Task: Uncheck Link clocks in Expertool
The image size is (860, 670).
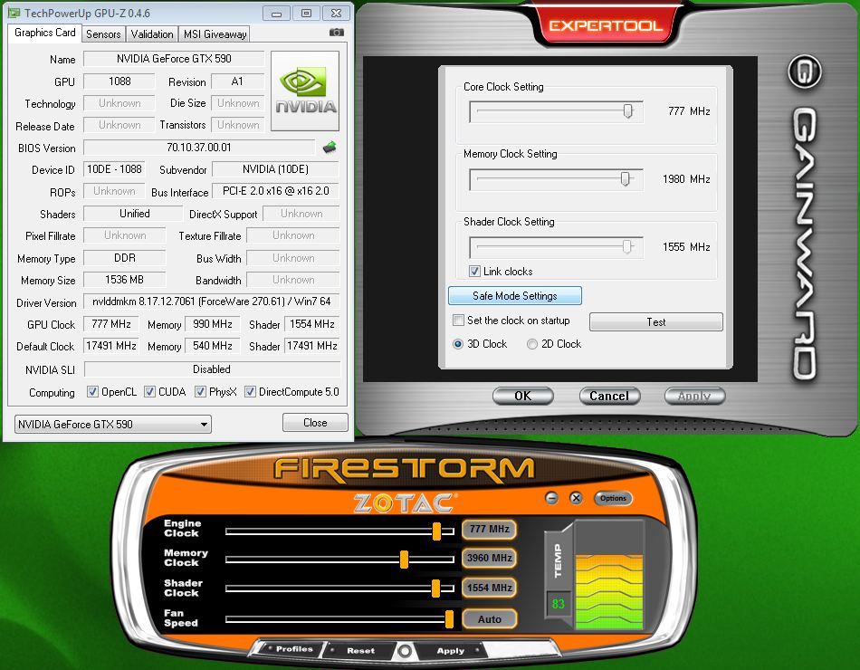Action: coord(475,271)
